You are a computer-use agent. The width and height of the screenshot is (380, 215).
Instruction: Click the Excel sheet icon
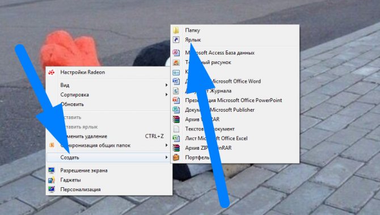tap(176, 138)
